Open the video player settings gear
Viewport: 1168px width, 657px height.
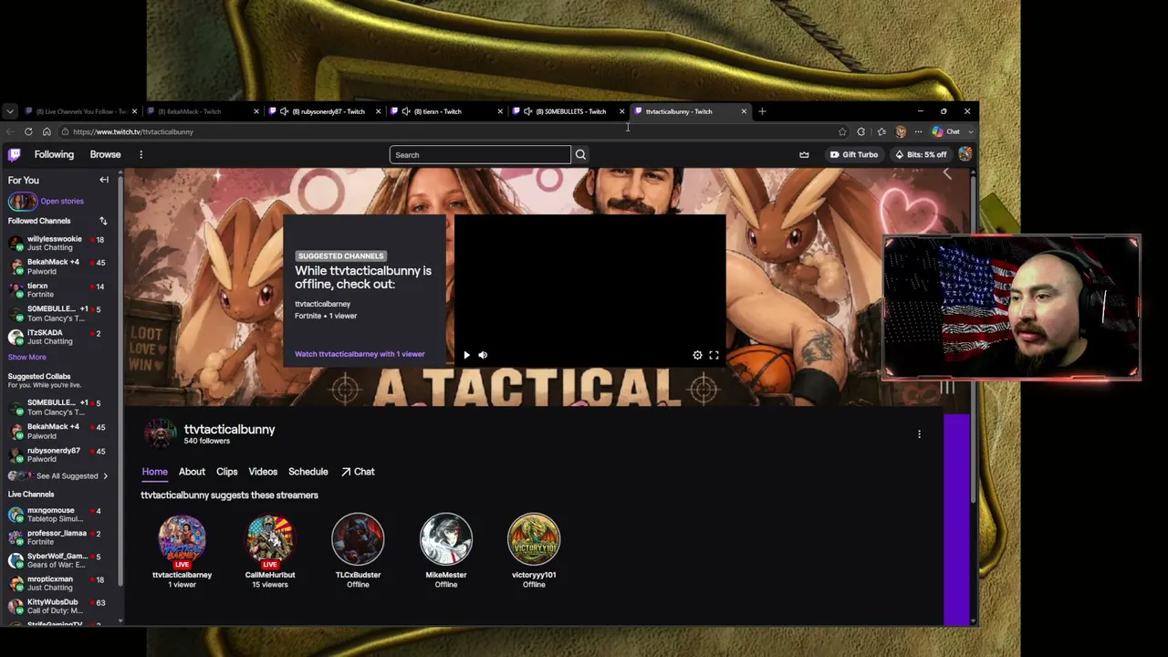tap(697, 355)
